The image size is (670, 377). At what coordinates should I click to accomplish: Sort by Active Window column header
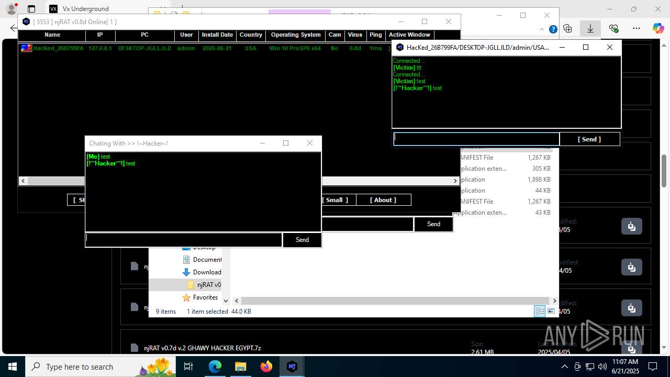tap(409, 35)
